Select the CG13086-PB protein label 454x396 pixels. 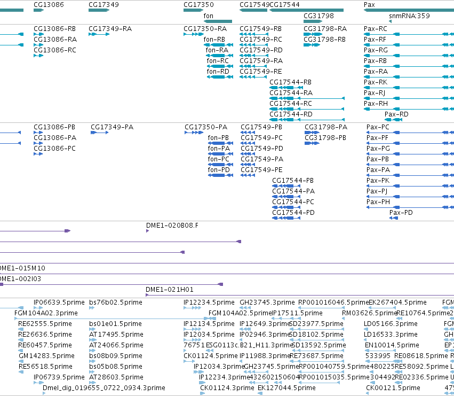tap(54, 127)
